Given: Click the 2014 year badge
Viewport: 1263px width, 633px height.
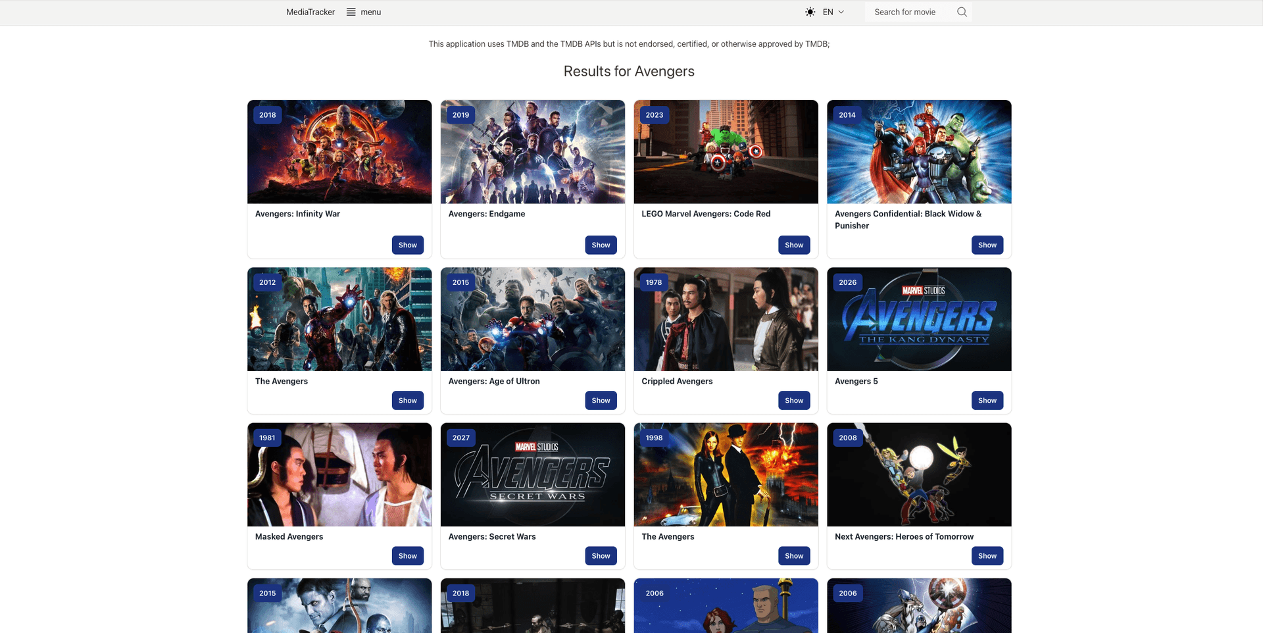Looking at the screenshot, I should click(847, 115).
